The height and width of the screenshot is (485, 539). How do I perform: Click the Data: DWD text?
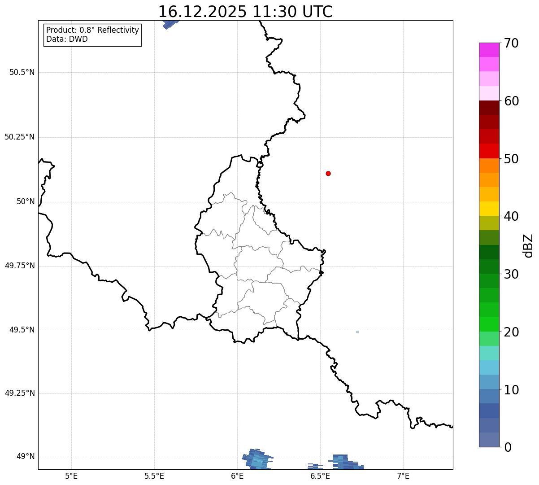67,39
